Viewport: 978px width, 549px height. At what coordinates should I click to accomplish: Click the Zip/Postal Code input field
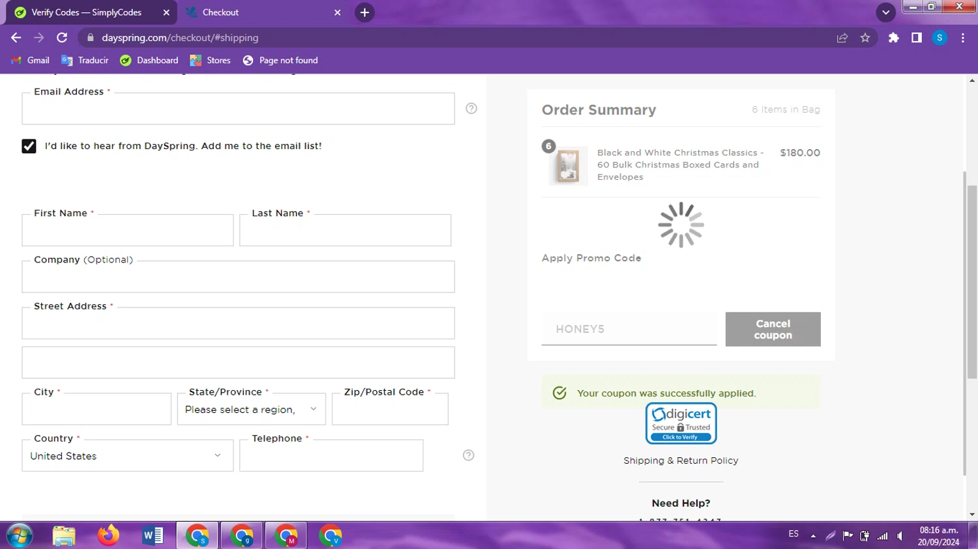coord(390,409)
